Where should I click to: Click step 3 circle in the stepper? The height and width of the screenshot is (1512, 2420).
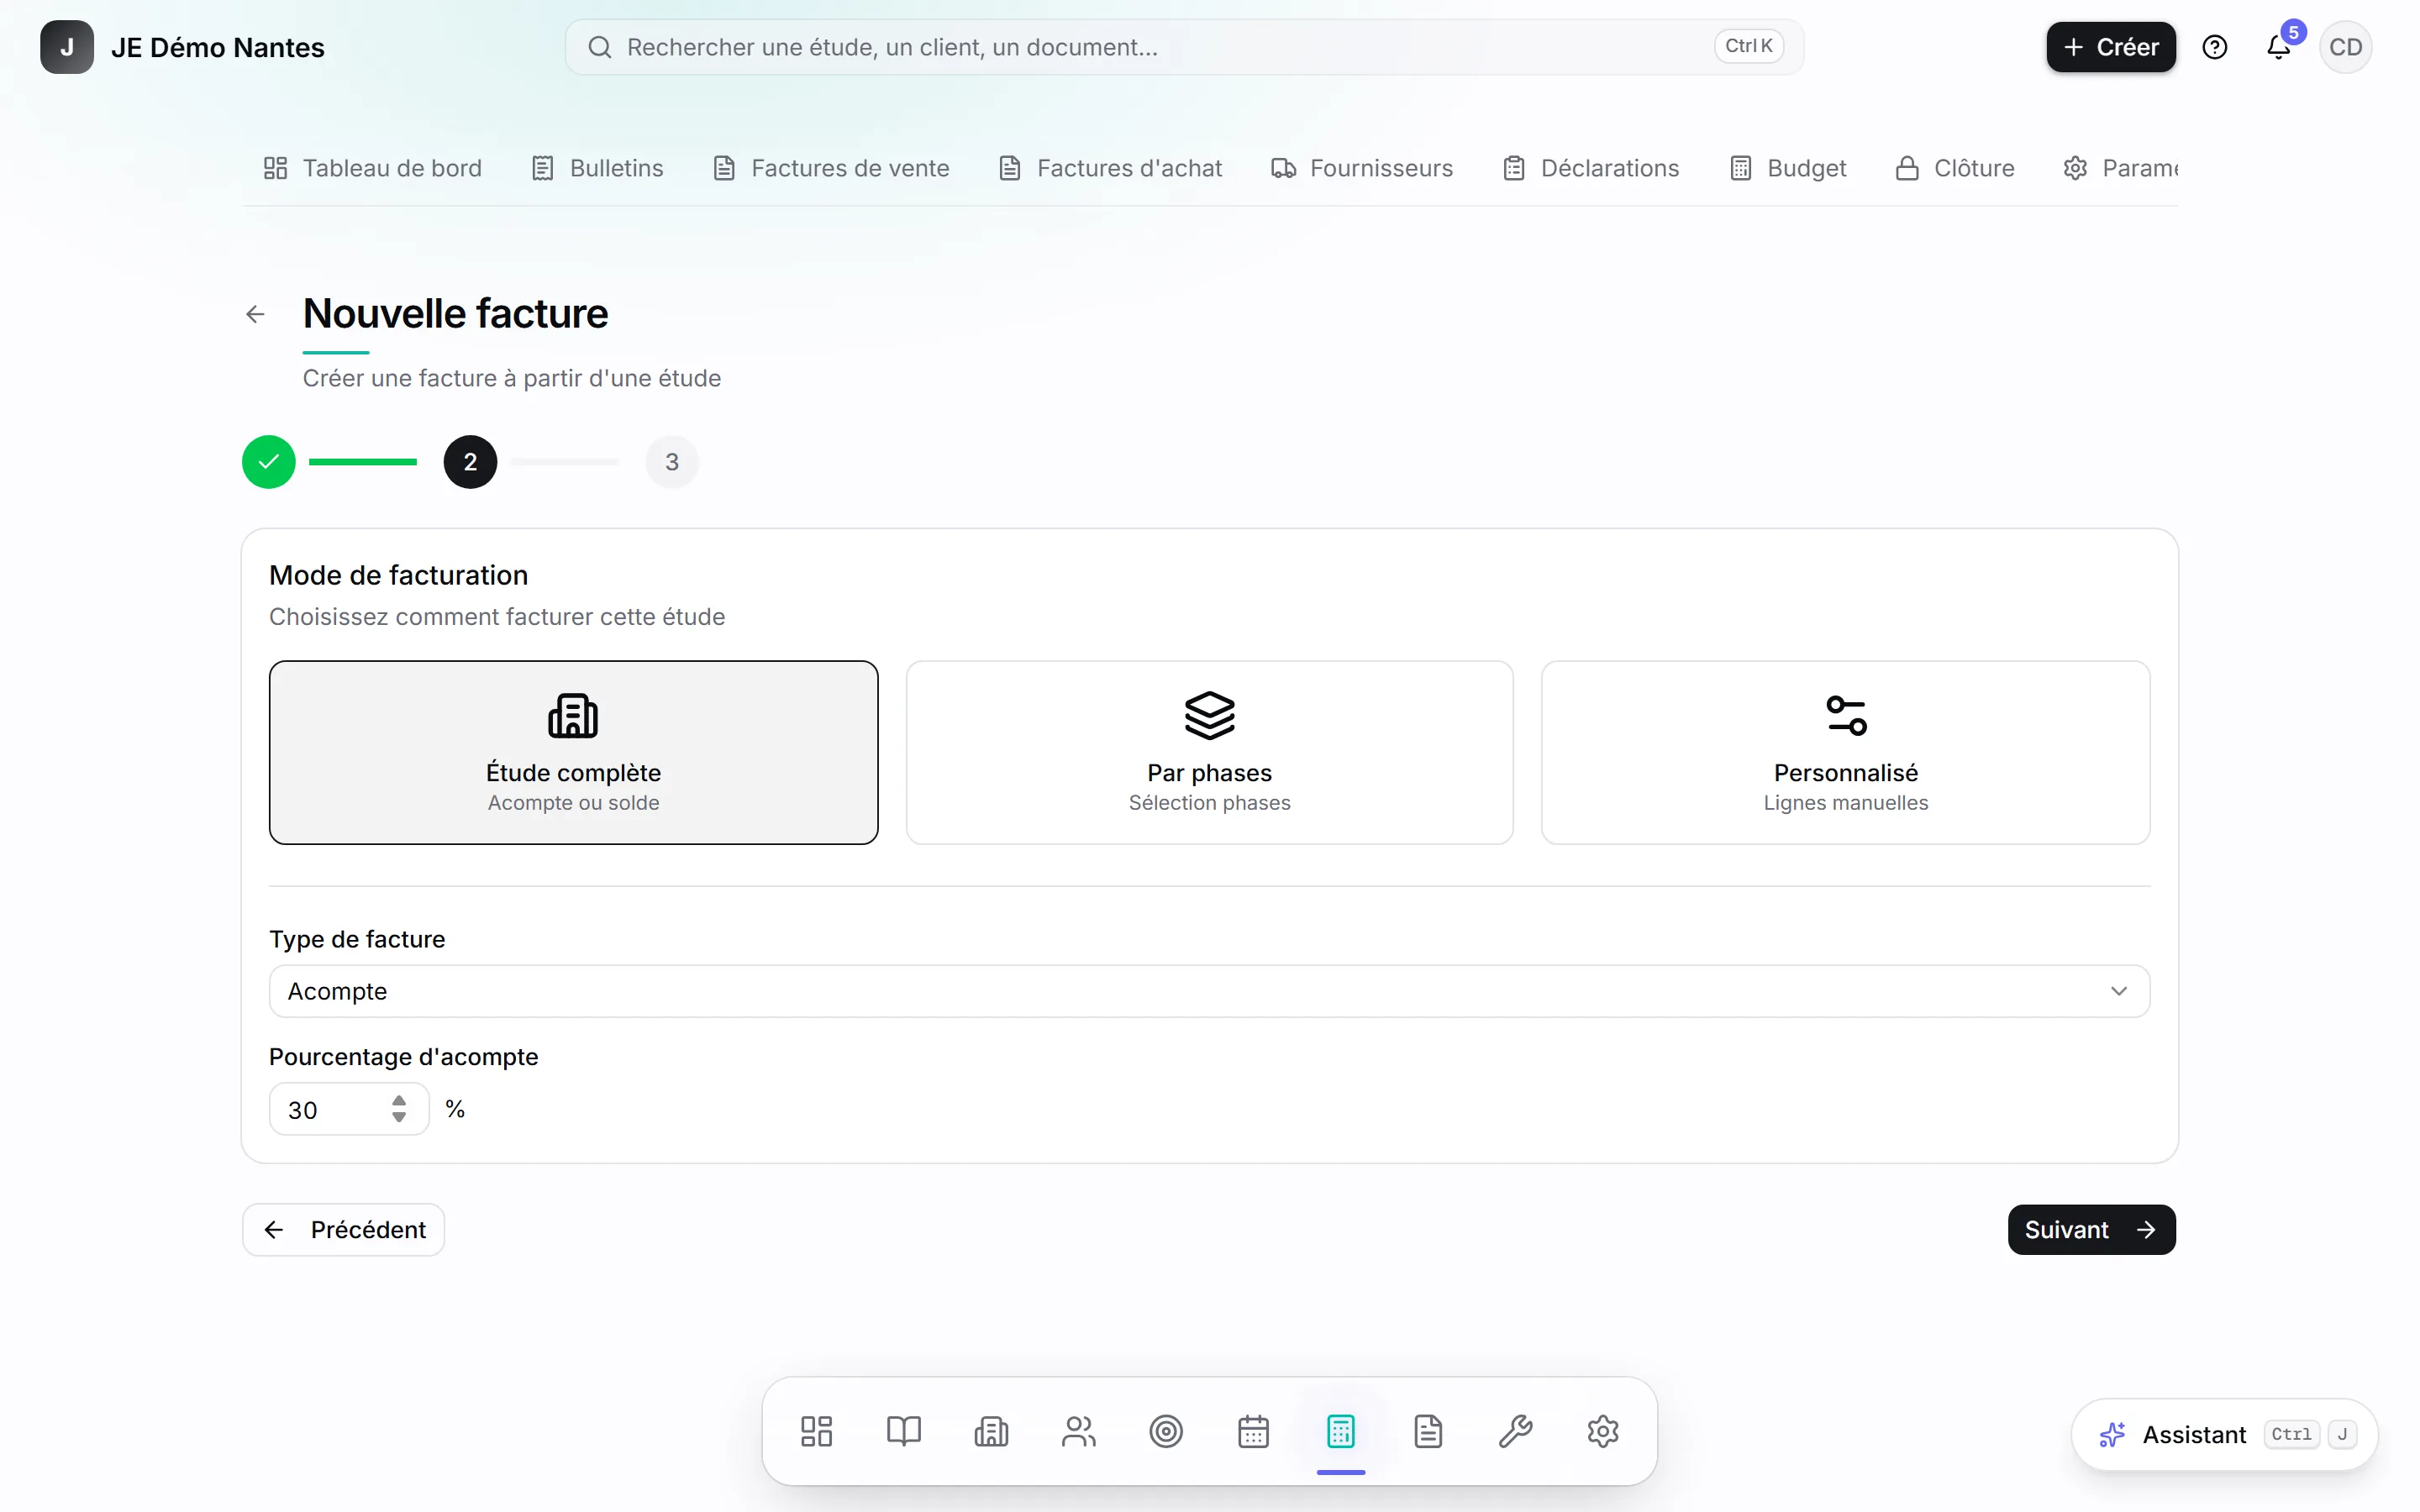(x=672, y=462)
